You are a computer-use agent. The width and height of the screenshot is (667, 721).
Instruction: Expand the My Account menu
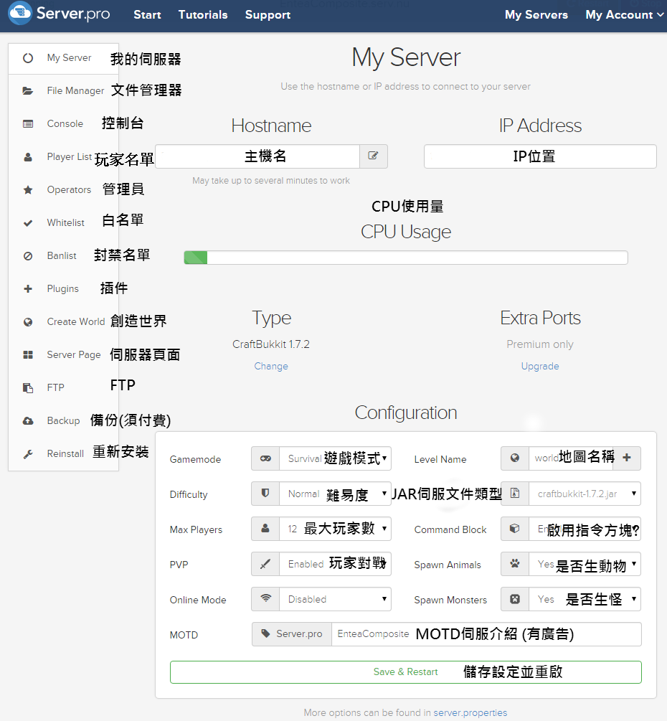click(x=624, y=15)
